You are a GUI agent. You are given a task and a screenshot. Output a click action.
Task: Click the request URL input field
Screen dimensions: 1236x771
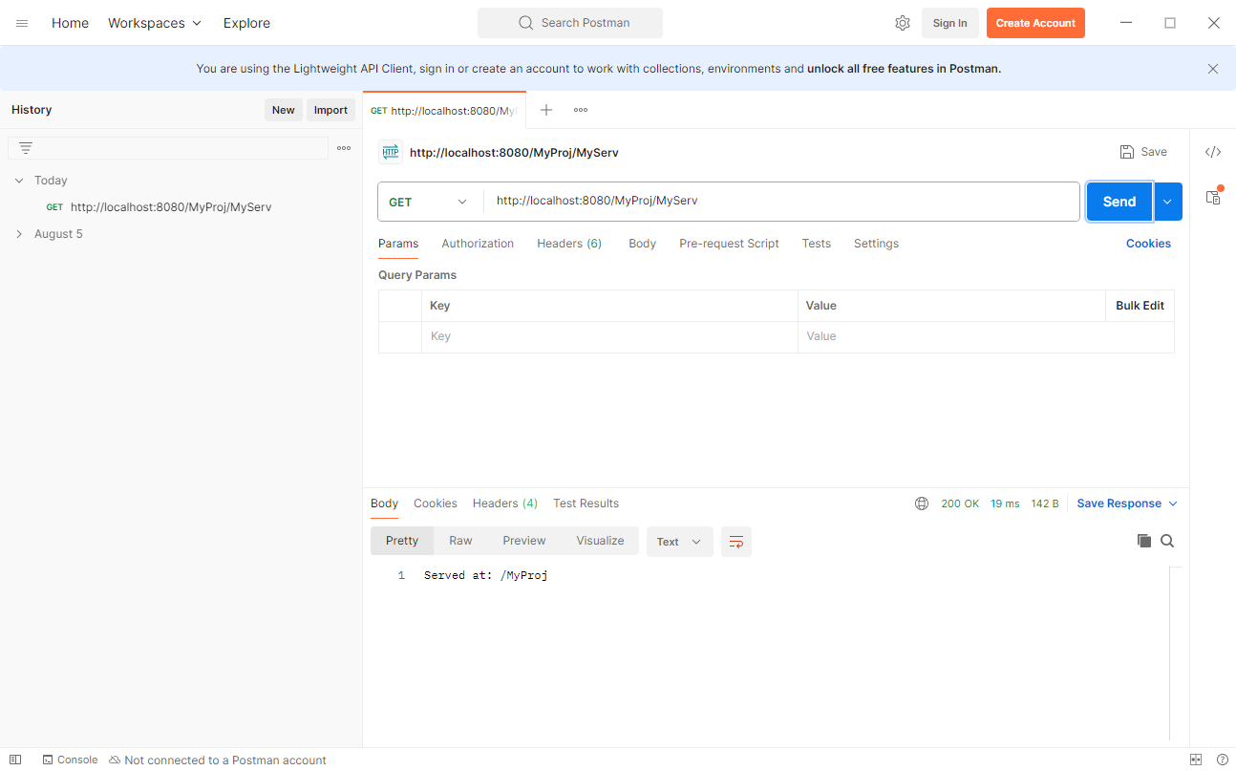(x=781, y=202)
